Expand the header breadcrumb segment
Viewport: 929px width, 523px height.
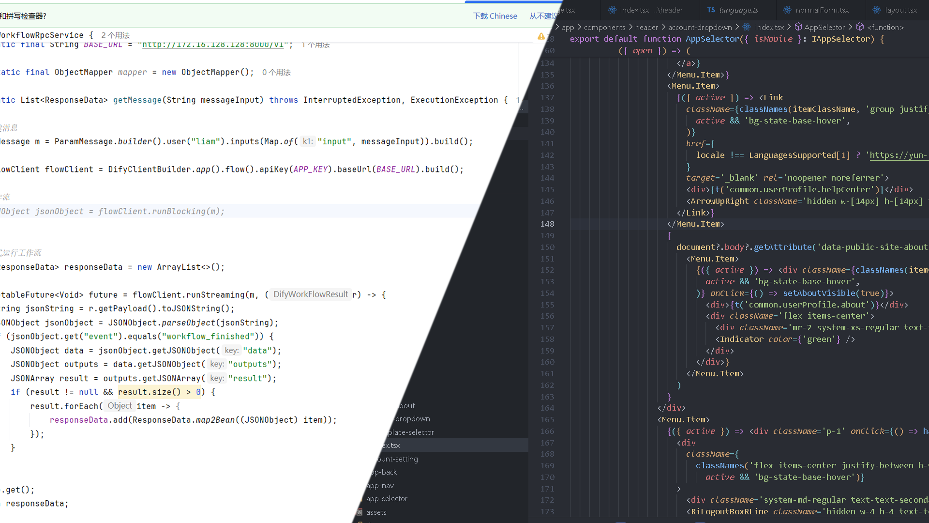coord(646,27)
